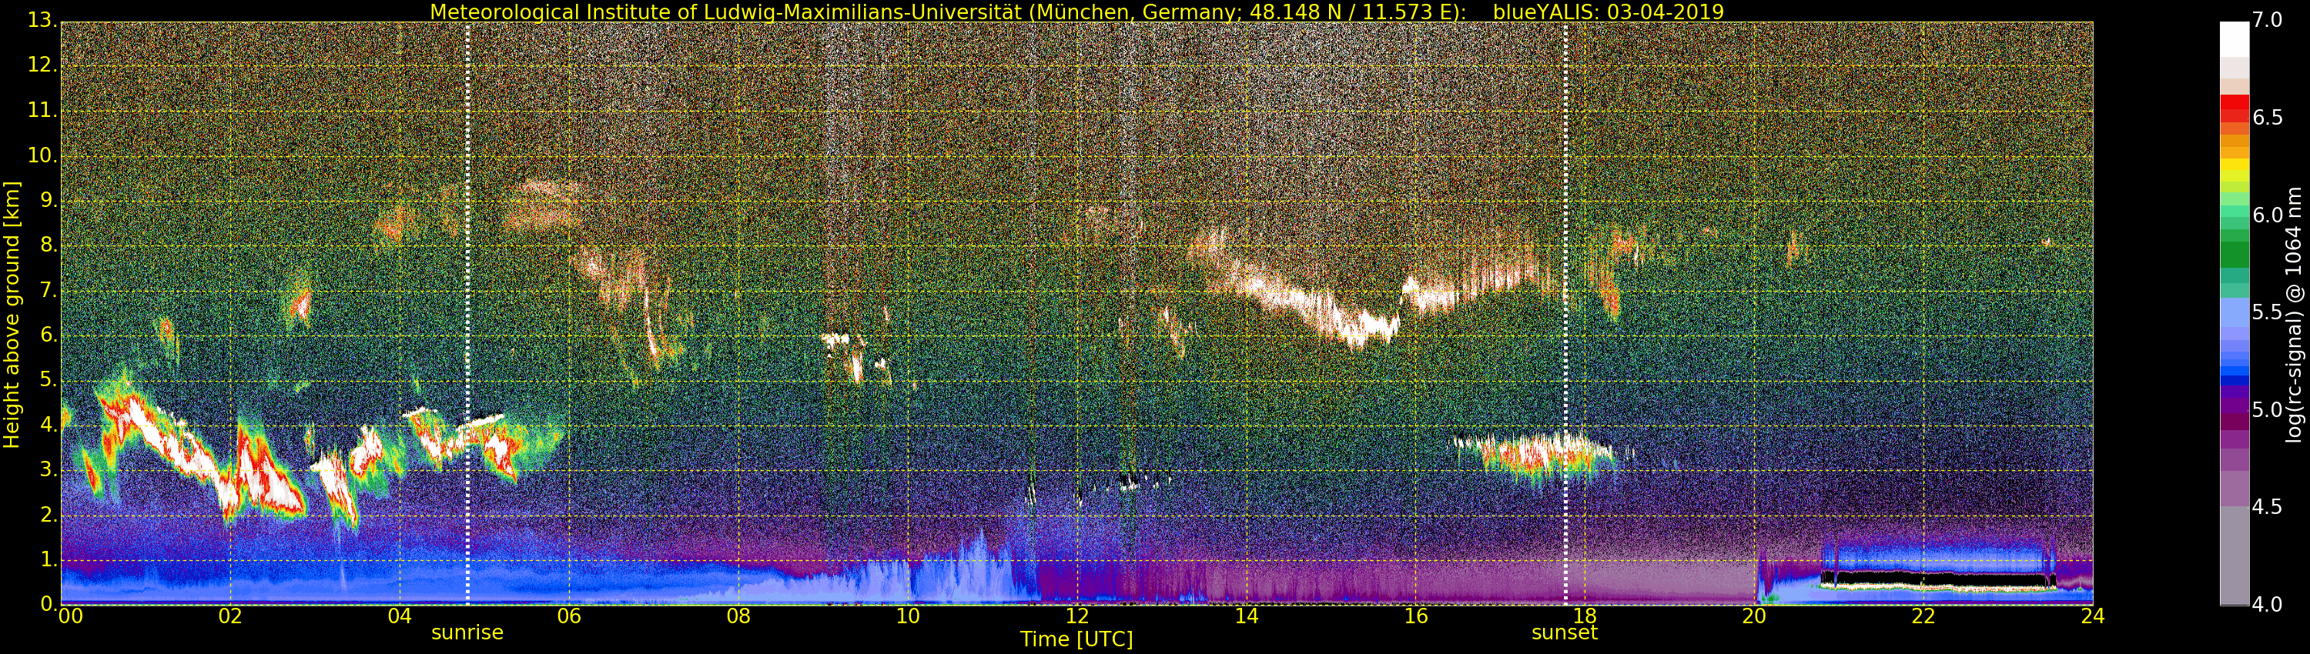Click the height axis tick label '1.'
2310x654 pixels.
point(49,560)
